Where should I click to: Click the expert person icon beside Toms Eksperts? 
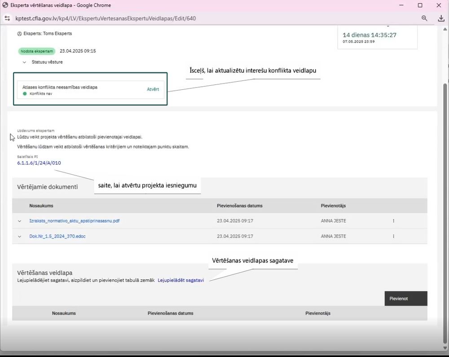(19, 34)
